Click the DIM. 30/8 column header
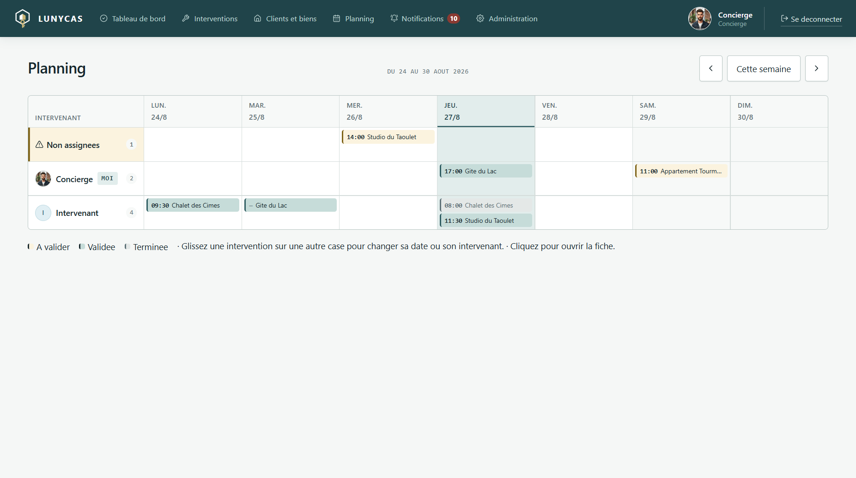Screen dimensions: 856x478 click(779, 111)
